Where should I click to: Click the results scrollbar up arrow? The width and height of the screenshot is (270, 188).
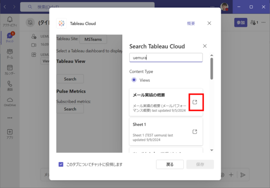click(212, 55)
